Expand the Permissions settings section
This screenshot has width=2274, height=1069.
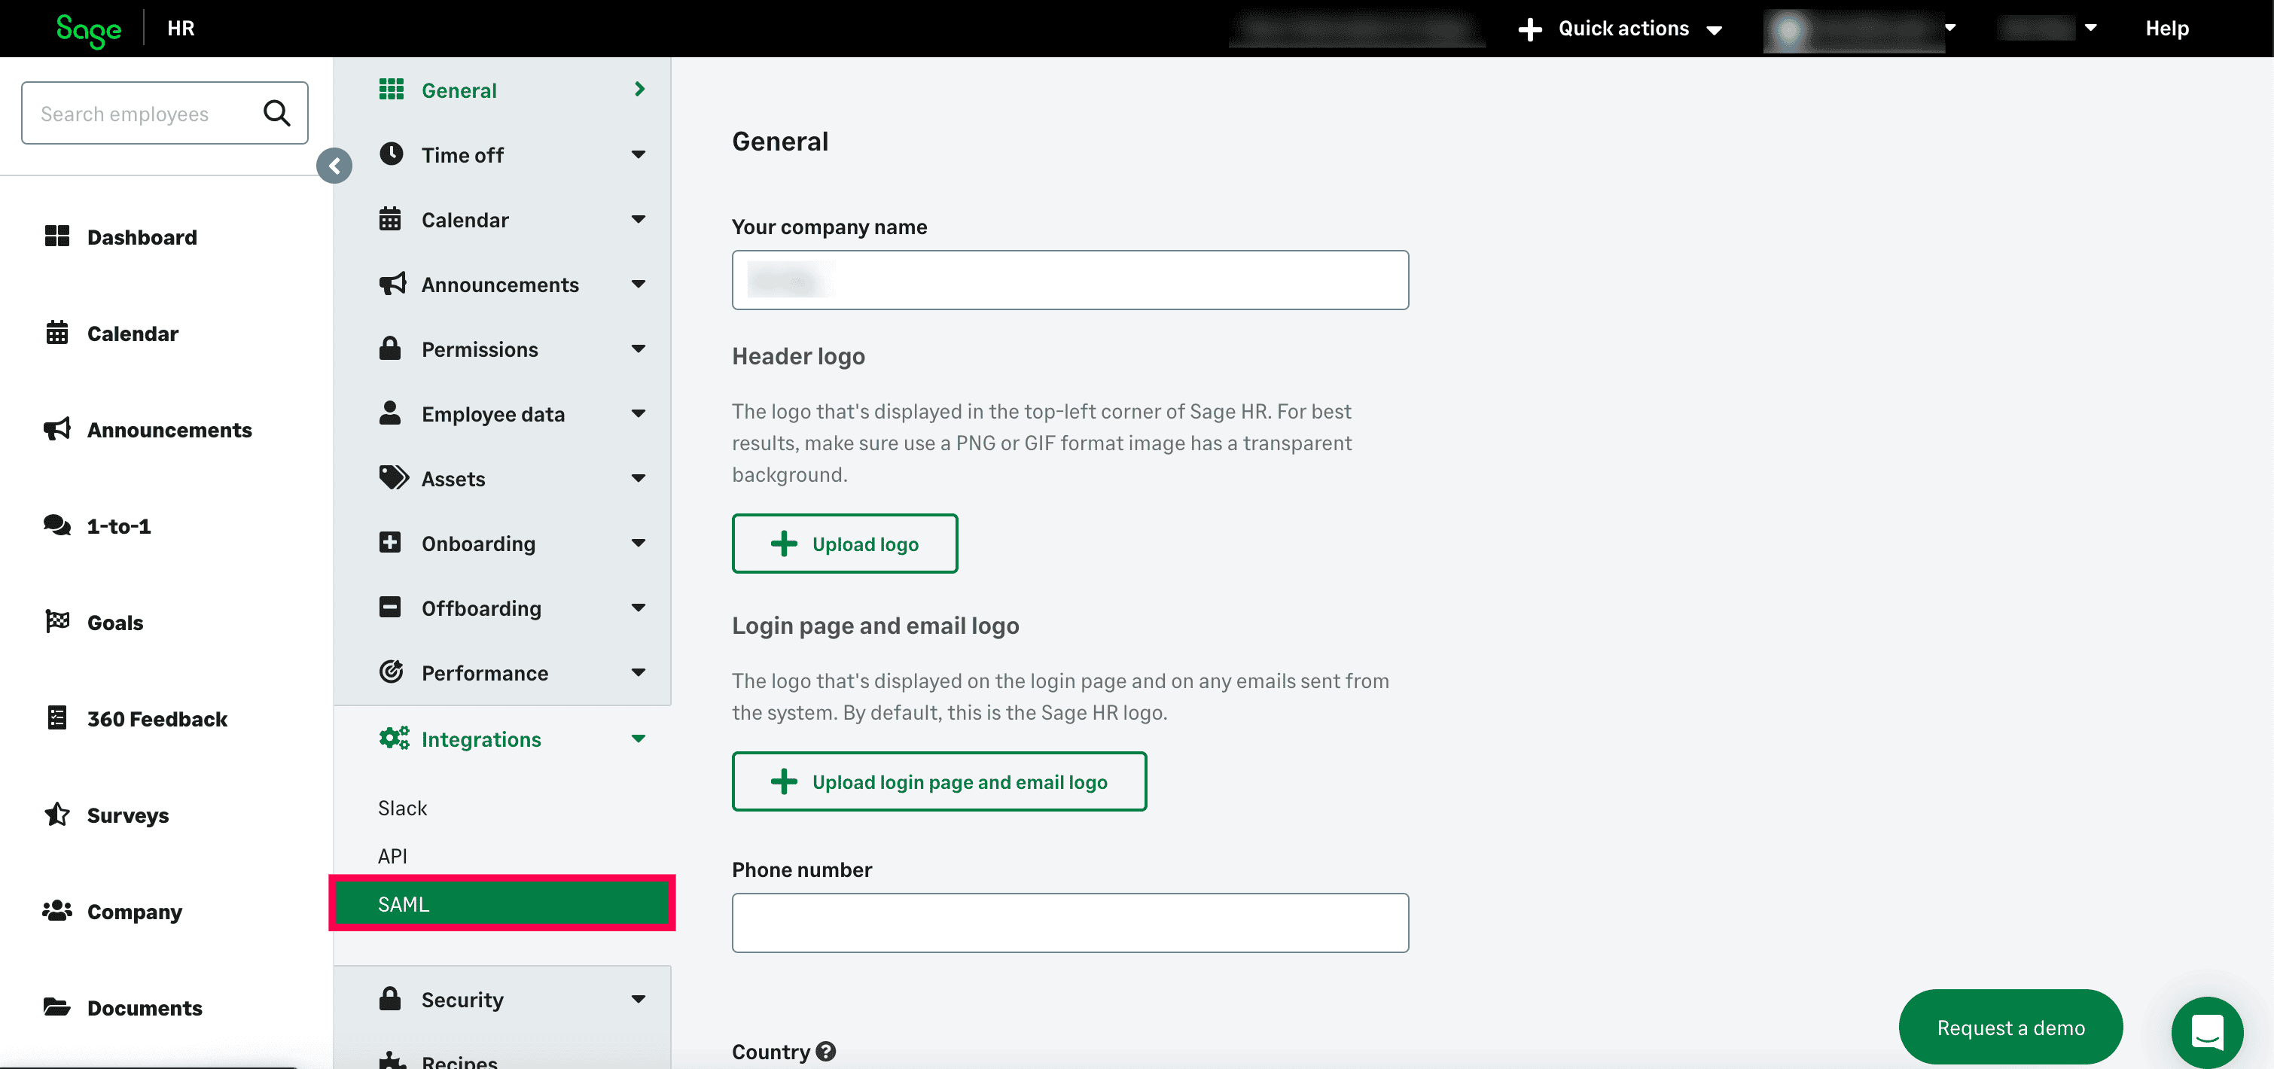coord(512,349)
